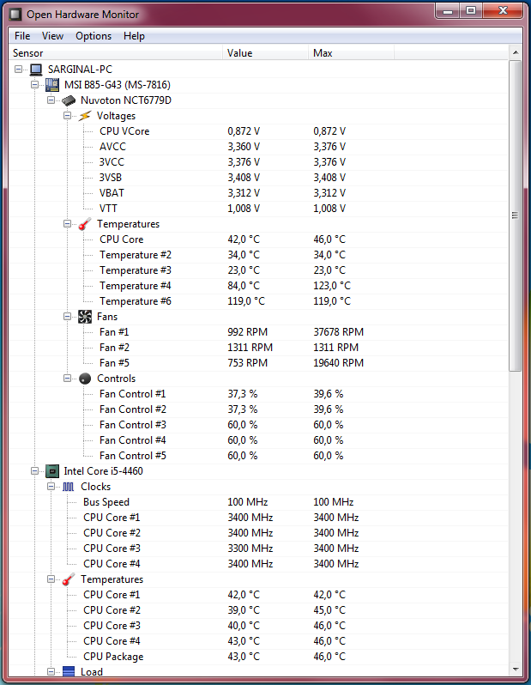This screenshot has height=685, width=531.
Task: Select the 3VSB row
Action: (x=258, y=178)
